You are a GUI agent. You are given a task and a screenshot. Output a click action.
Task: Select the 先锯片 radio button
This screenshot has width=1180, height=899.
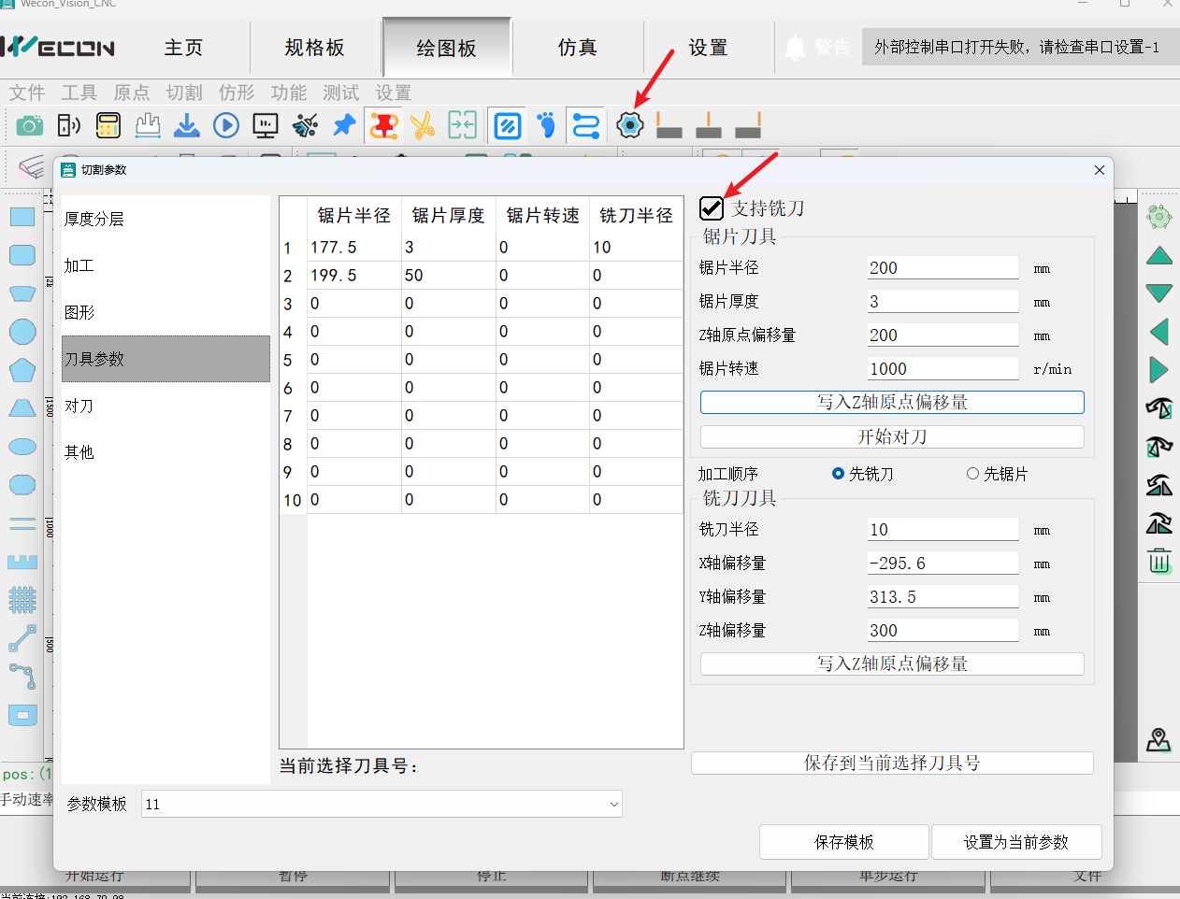pyautogui.click(x=973, y=474)
